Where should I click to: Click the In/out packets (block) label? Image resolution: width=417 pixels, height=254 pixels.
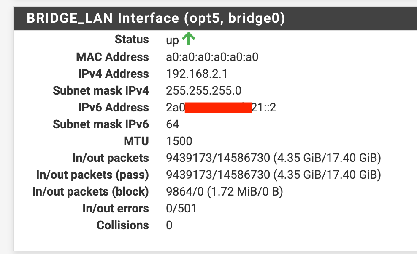91,191
